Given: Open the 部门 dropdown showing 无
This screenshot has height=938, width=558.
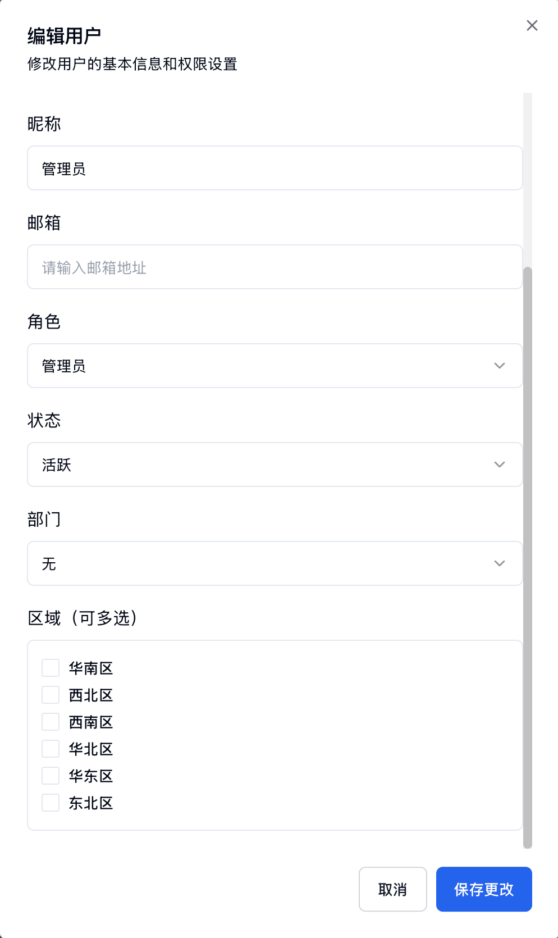Looking at the screenshot, I should coord(499,563).
